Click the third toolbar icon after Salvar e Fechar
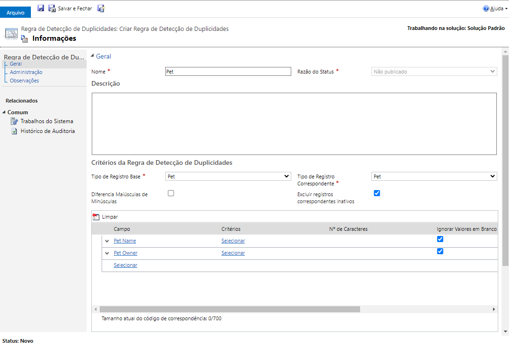Viewport: 509px width, 346px height. click(x=101, y=8)
